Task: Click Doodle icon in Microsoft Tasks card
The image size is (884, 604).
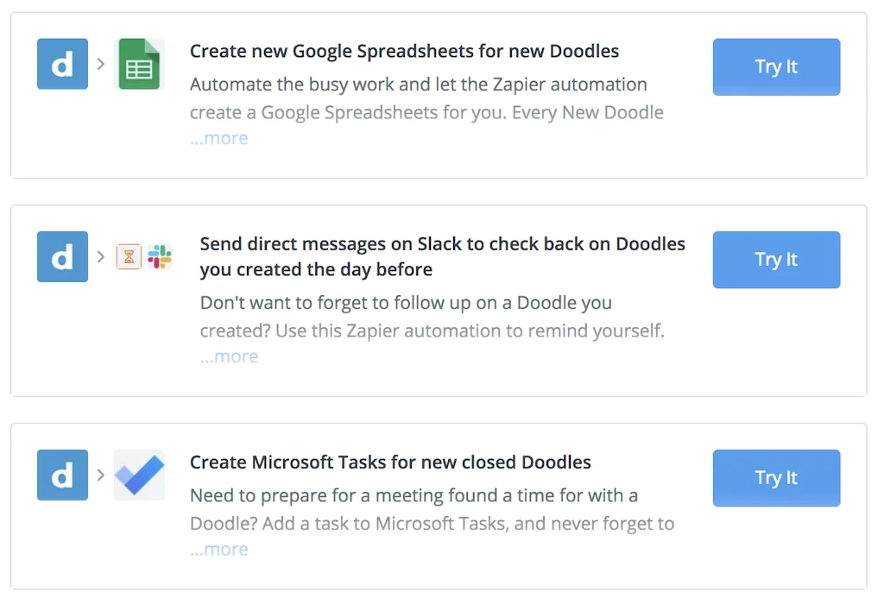Action: pyautogui.click(x=62, y=475)
